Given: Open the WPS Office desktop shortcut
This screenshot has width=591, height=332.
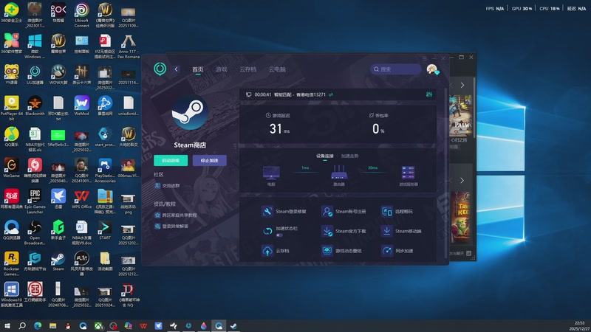Looking at the screenshot, I should point(81,199).
